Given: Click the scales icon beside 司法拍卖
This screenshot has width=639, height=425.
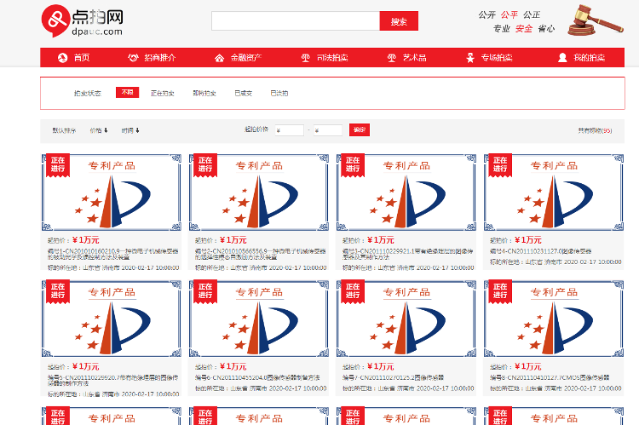Looking at the screenshot, I should pyautogui.click(x=305, y=58).
